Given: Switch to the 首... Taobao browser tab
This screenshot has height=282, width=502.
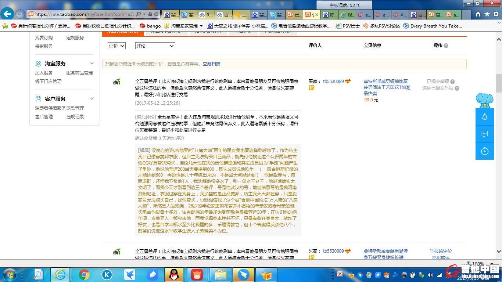Looking at the screenshot, I should click(x=436, y=15).
